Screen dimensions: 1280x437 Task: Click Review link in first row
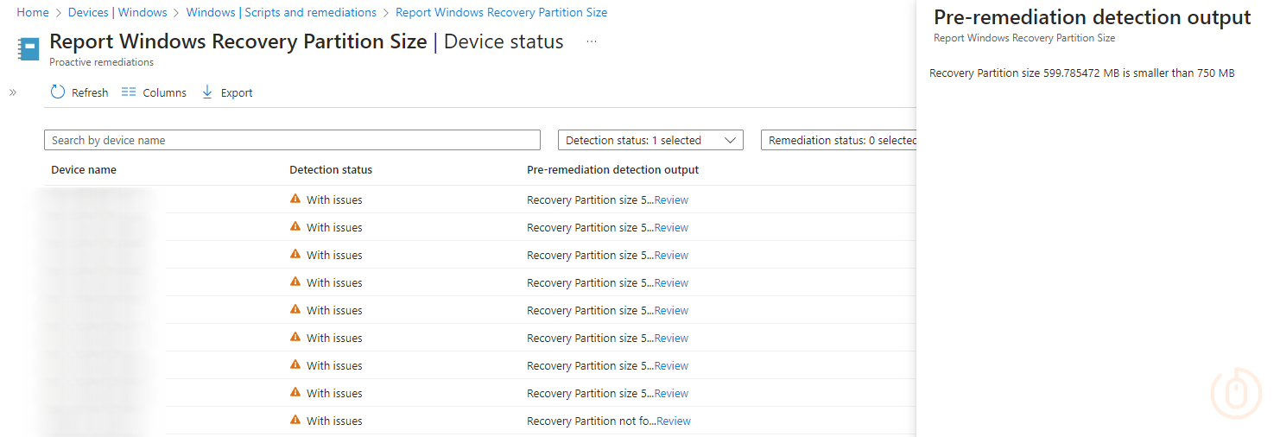[671, 199]
